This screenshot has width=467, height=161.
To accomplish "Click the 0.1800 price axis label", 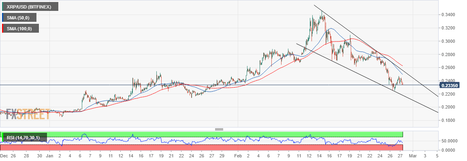I will (448, 120).
